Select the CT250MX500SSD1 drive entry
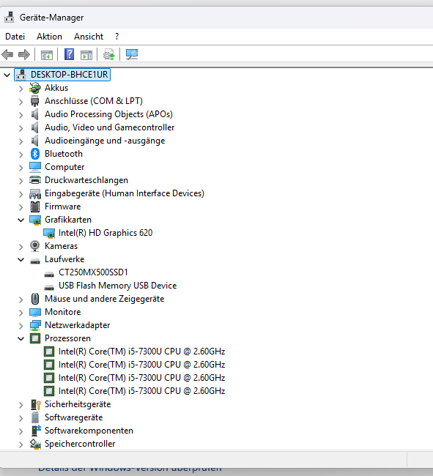Image resolution: width=433 pixels, height=476 pixels. pyautogui.click(x=93, y=272)
